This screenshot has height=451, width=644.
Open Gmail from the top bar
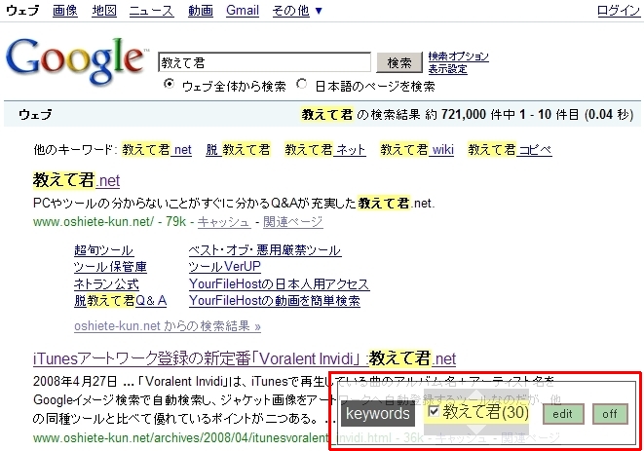243,11
